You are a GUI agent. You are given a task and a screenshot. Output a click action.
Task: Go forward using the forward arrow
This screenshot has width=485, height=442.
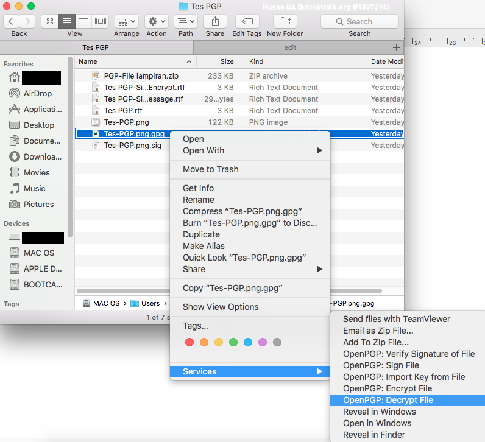click(27, 21)
